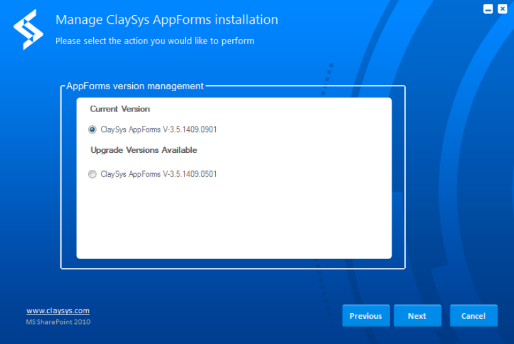The height and width of the screenshot is (344, 514).
Task: Select upgrade version V-3.5.1409.0501 radio button
Action: (x=92, y=174)
